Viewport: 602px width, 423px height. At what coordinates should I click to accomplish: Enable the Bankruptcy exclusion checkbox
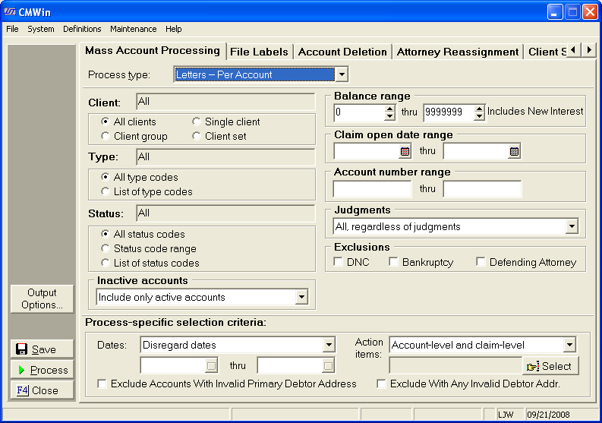393,262
